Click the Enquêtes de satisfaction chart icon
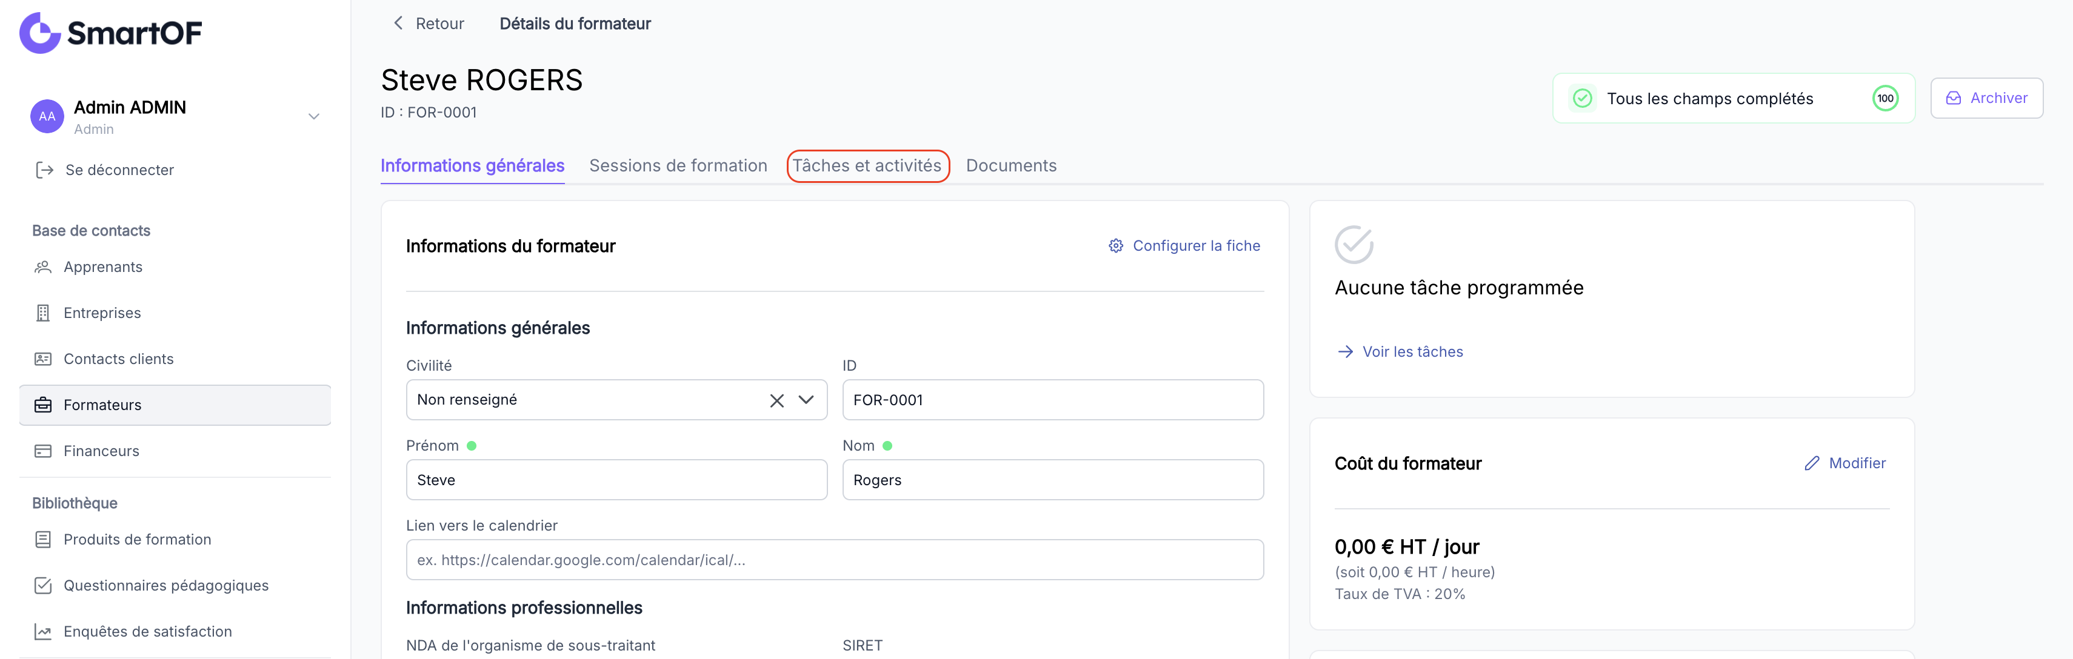 tap(42, 632)
